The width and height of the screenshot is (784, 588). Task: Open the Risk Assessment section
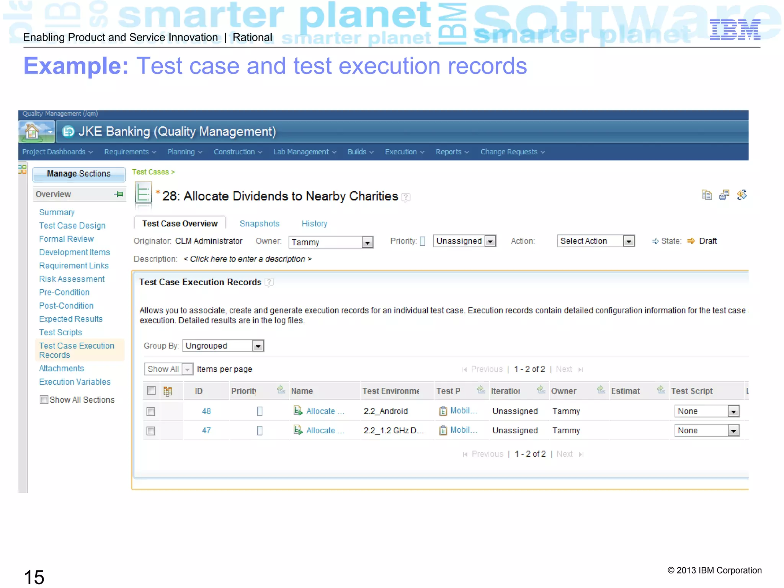tap(72, 279)
